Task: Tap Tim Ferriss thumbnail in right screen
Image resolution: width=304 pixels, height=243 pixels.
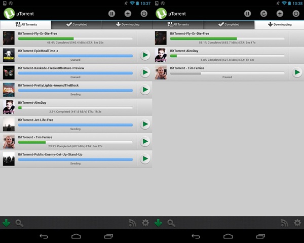Action: (x=161, y=72)
